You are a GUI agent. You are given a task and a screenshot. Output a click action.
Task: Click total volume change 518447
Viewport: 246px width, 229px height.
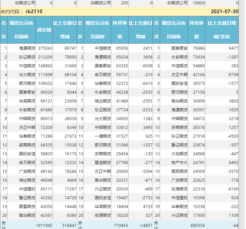[x=69, y=226]
